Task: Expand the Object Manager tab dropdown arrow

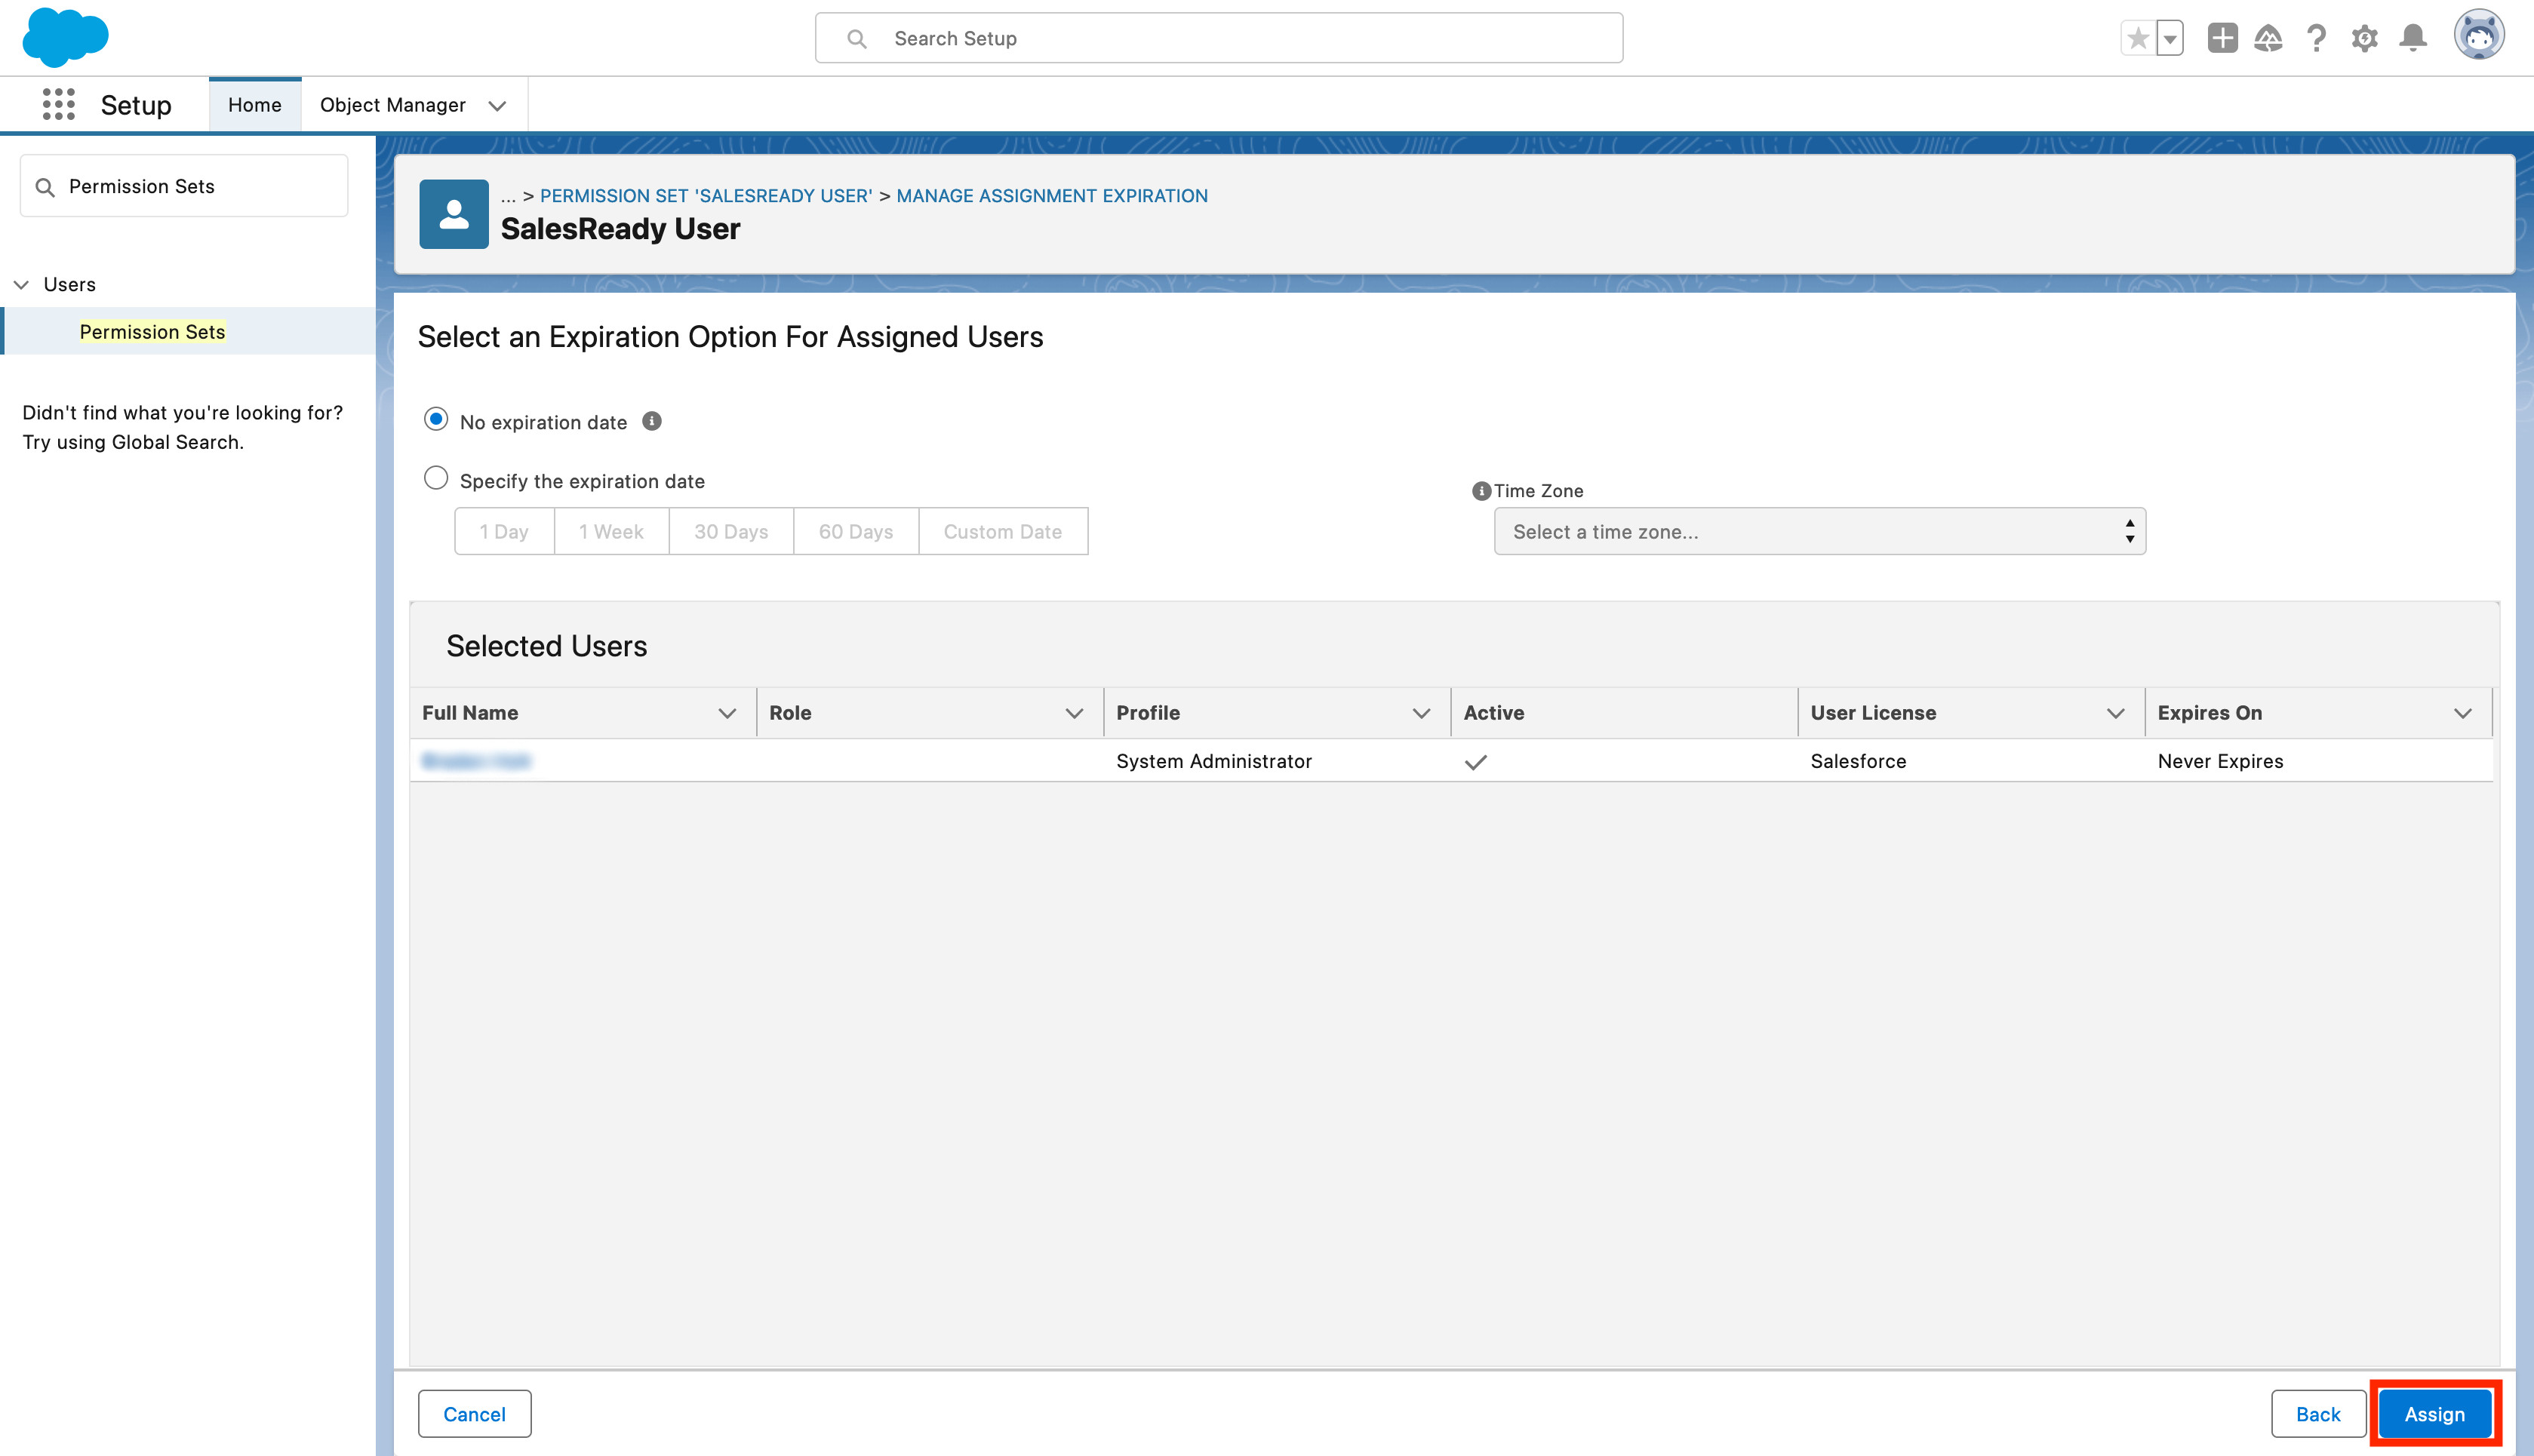Action: tap(497, 105)
